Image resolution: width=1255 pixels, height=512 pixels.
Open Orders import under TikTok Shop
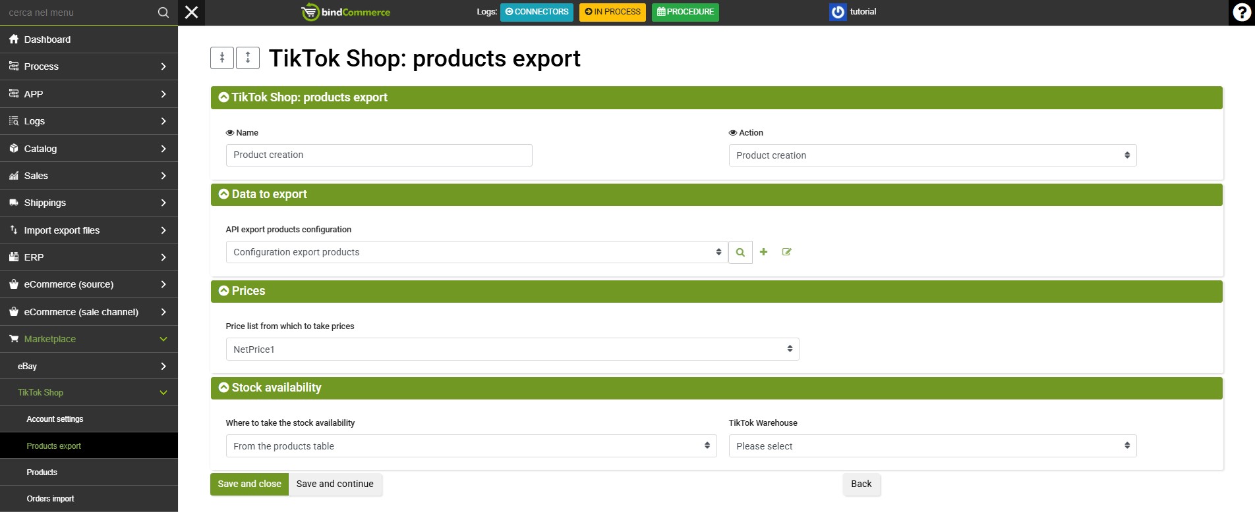(89, 499)
